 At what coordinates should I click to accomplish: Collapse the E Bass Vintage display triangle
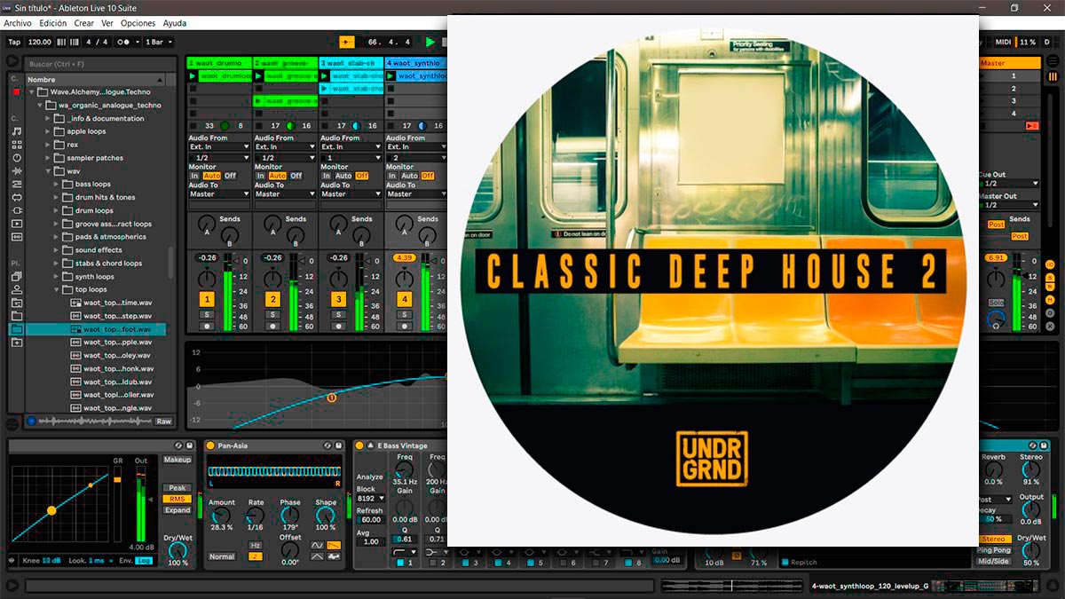[370, 445]
